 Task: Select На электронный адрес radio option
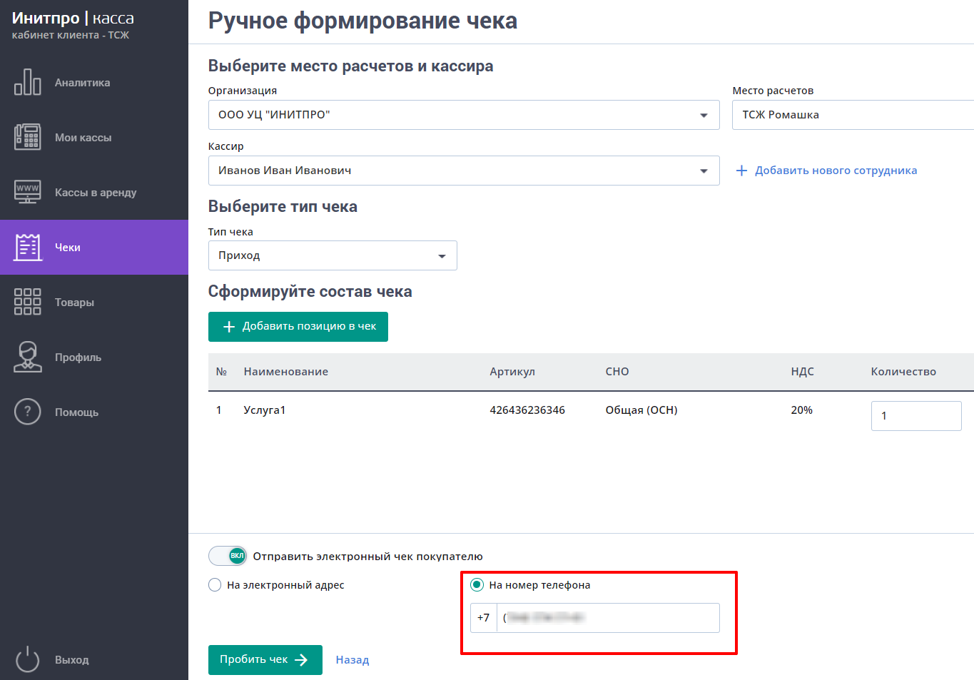click(215, 585)
